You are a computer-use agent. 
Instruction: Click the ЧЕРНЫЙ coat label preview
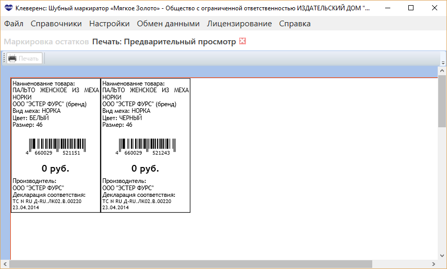point(145,145)
